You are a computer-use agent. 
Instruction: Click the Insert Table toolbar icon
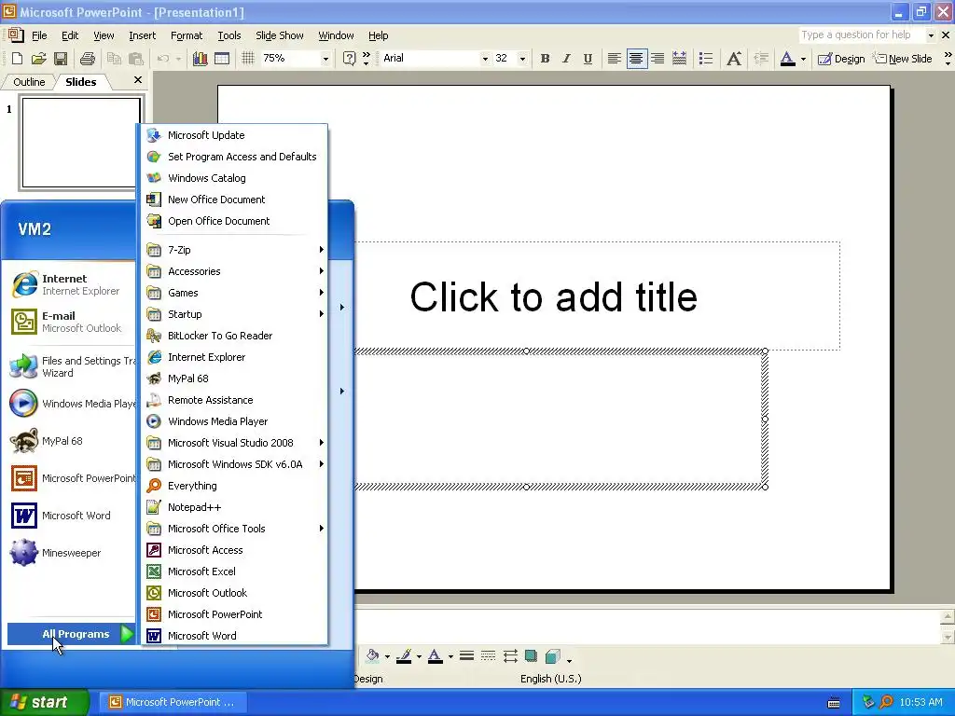tap(222, 59)
